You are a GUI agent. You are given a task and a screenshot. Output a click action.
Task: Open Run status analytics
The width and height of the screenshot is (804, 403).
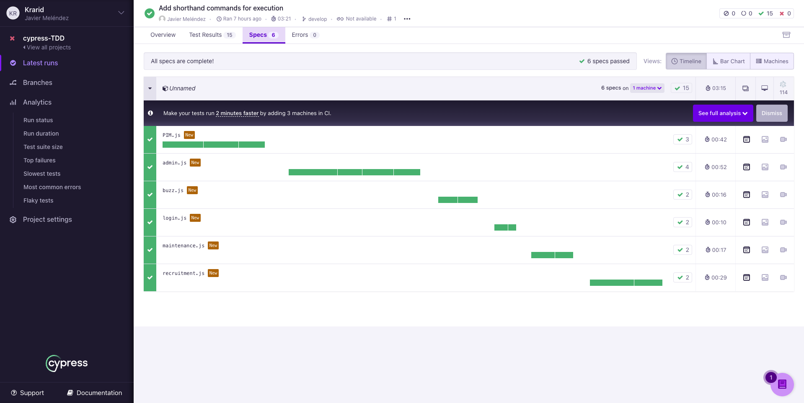(x=38, y=120)
